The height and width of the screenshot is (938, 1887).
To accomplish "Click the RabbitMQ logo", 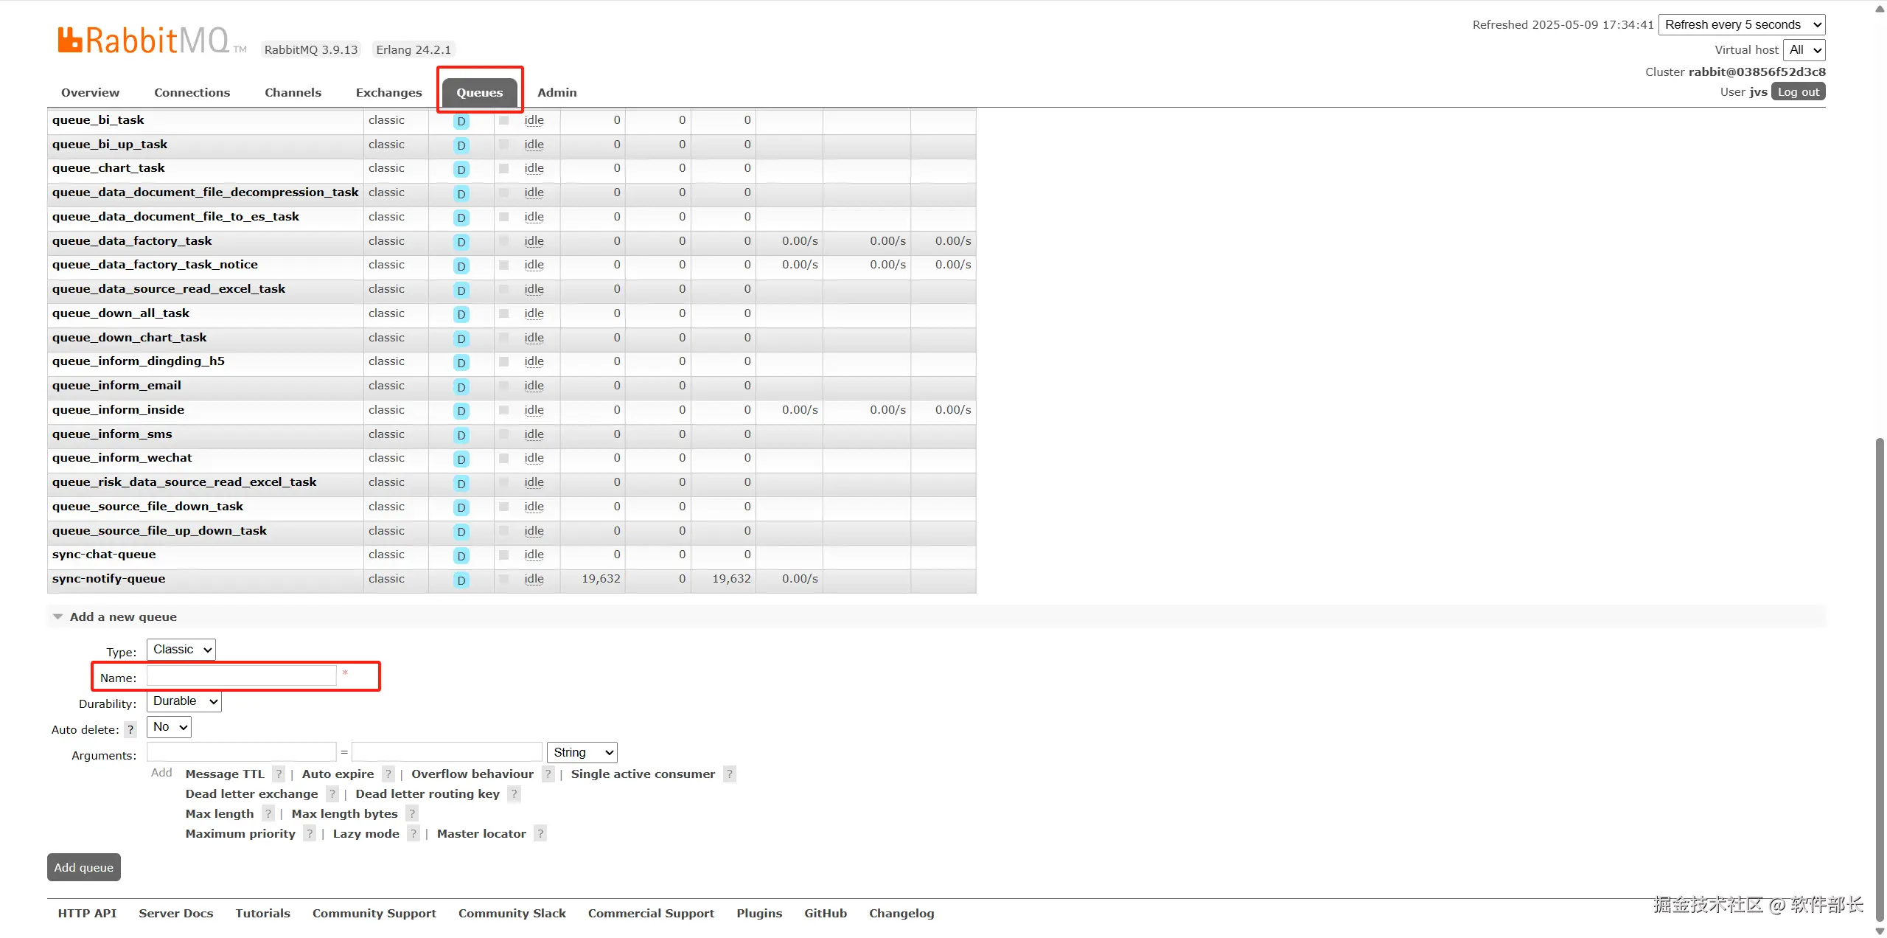I will click(144, 41).
